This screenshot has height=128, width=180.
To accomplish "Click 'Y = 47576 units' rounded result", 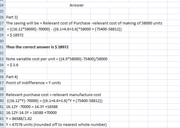I will coord(56,124).
